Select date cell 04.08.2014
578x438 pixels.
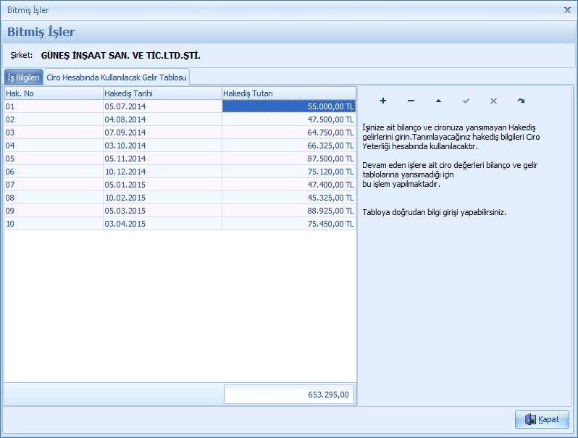point(162,119)
